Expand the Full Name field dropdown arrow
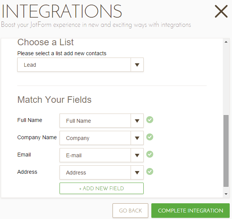The width and height of the screenshot is (232, 219). click(137, 121)
